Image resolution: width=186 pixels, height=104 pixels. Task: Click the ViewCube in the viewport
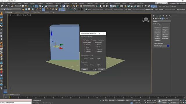pyautogui.click(x=146, y=20)
